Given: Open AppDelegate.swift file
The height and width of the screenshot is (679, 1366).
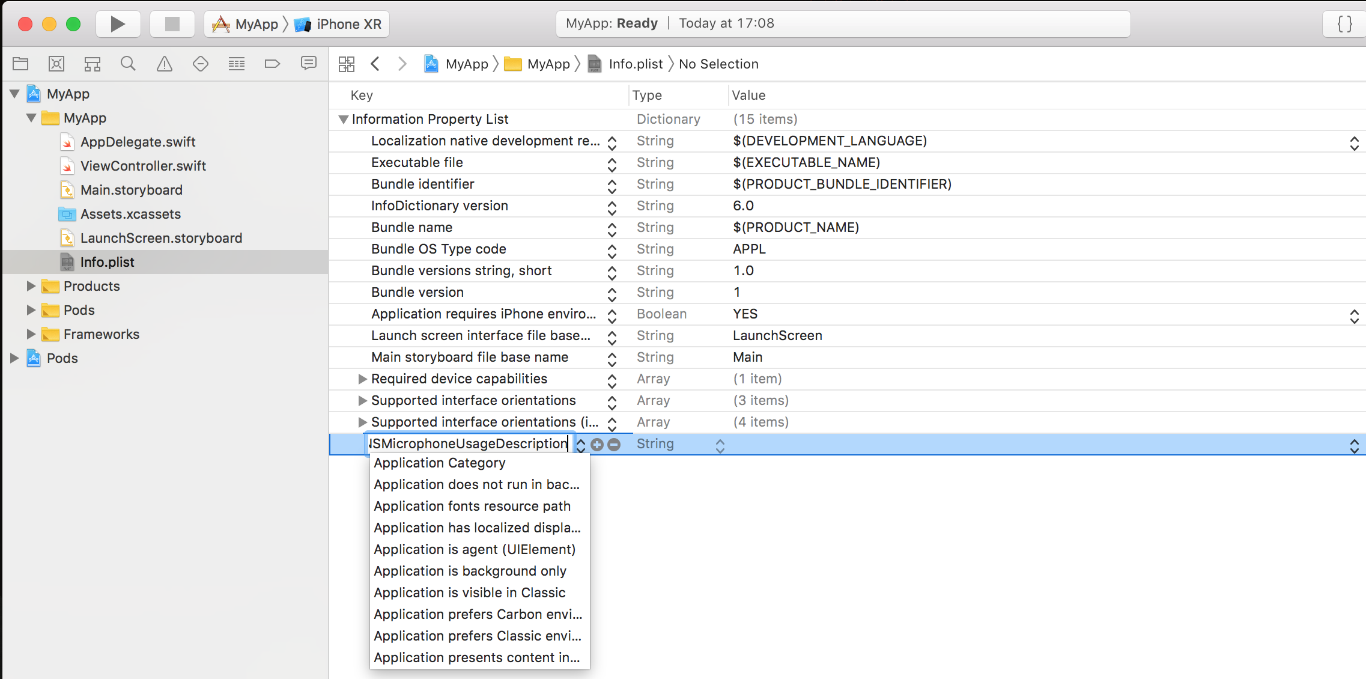Looking at the screenshot, I should pos(138,142).
